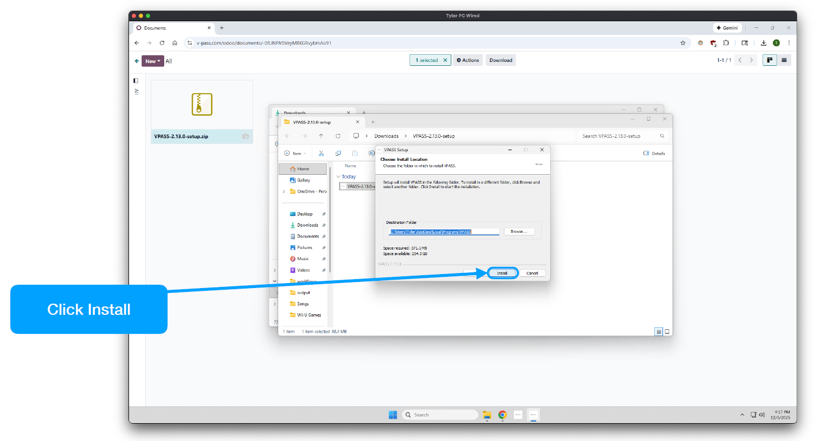The image size is (815, 441).
Task: Open the Odoo Actions gear menu
Action: [468, 60]
